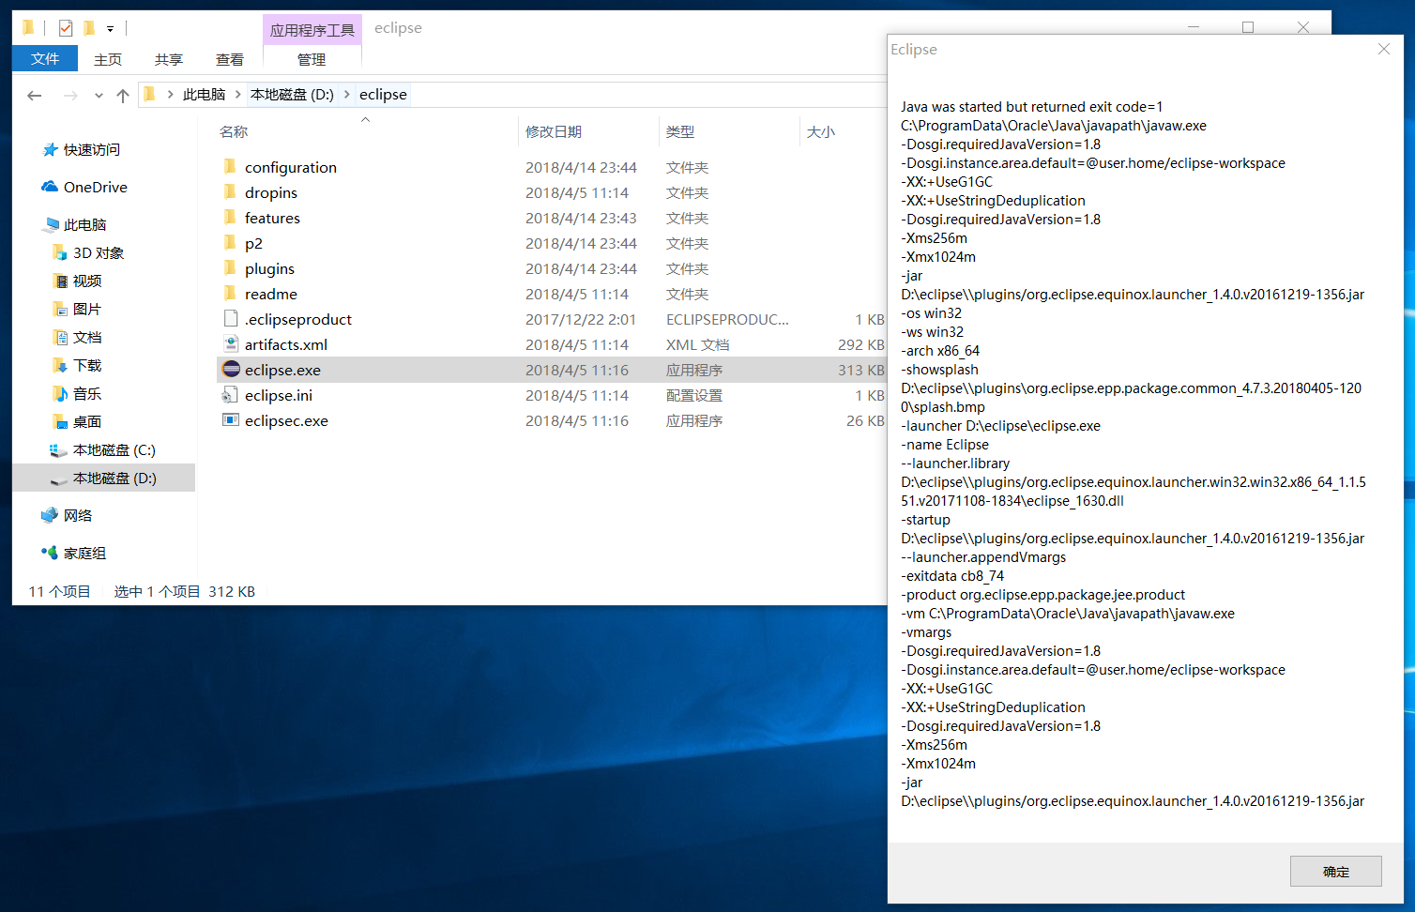This screenshot has height=912, width=1415.
Task: Click the New folder icon in quick access toolbar
Action: [89, 28]
